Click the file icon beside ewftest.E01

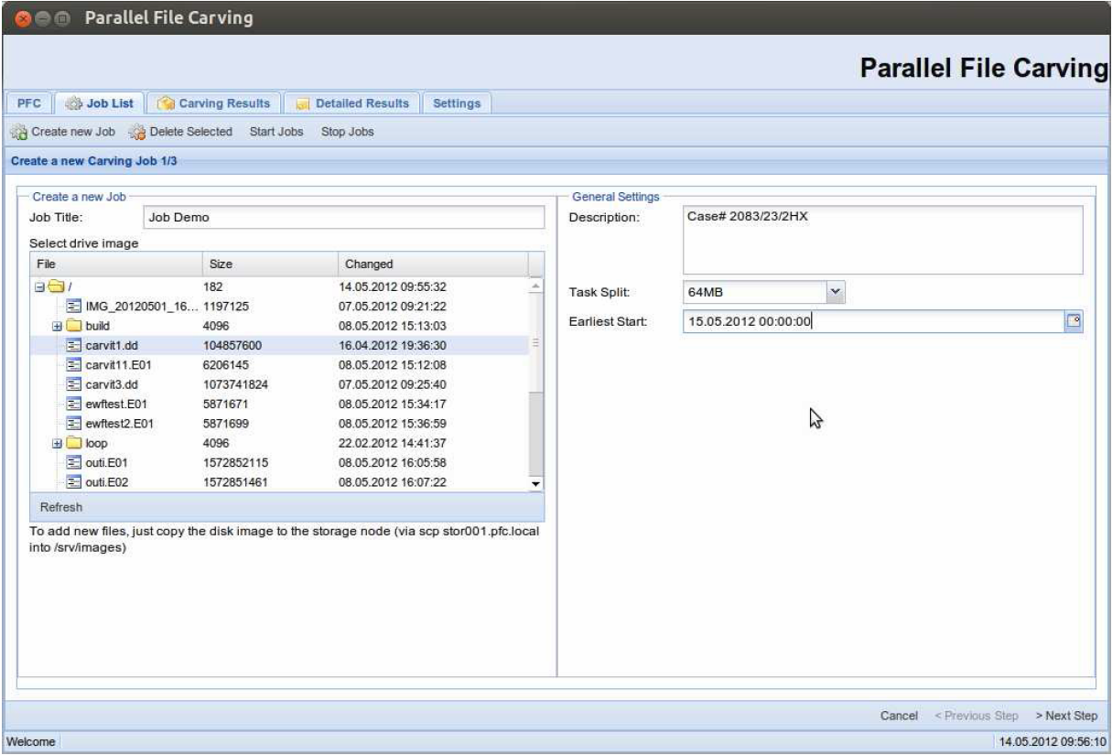click(76, 404)
